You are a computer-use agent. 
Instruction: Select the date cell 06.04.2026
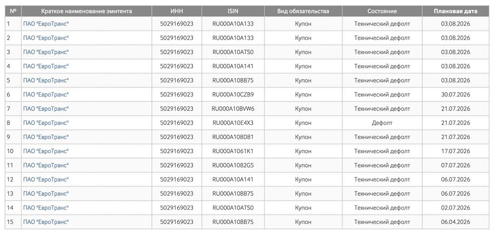[x=455, y=222]
